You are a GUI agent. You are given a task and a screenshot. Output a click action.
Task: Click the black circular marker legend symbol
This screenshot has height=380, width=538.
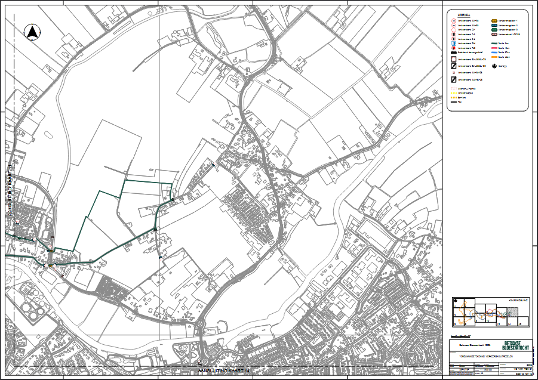494,66
